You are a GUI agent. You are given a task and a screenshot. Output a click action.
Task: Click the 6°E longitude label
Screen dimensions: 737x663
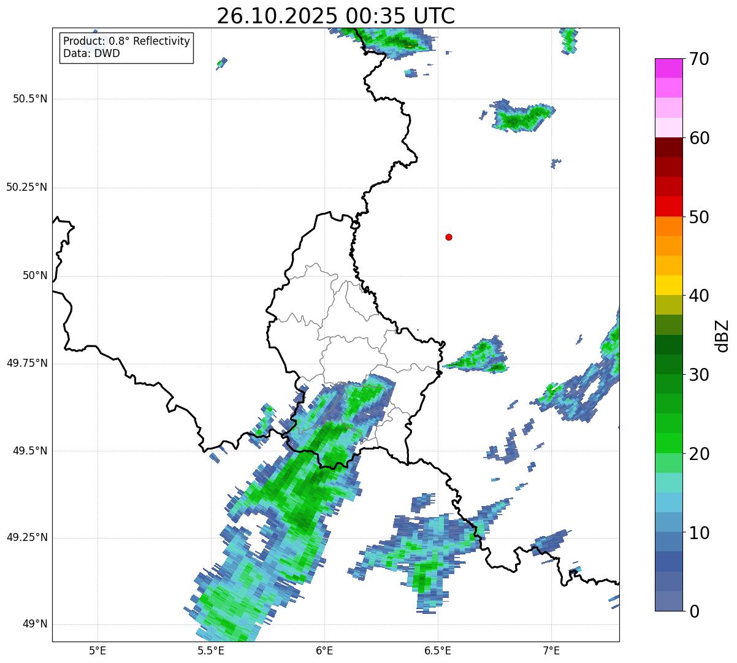[324, 650]
